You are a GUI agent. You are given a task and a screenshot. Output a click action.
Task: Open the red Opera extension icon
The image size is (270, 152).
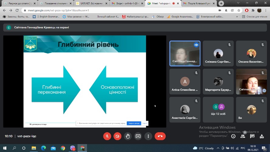(247, 10)
